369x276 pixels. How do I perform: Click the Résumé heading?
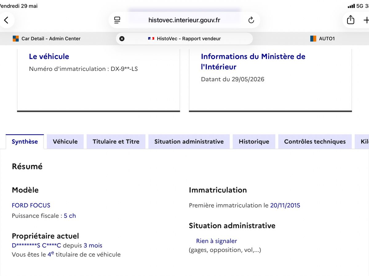coord(27,167)
